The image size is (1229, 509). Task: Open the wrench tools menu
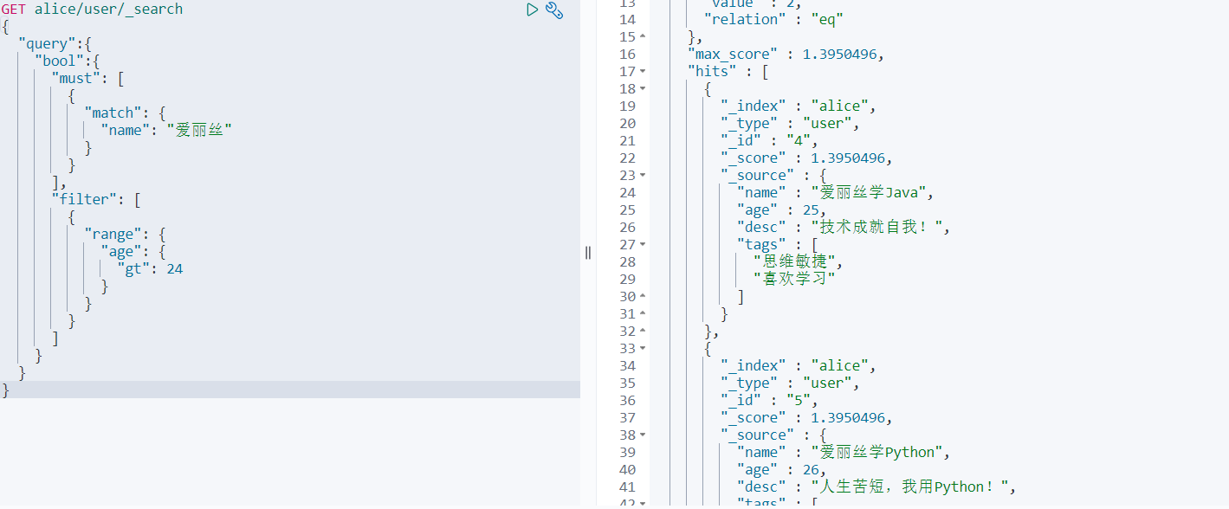coord(554,10)
